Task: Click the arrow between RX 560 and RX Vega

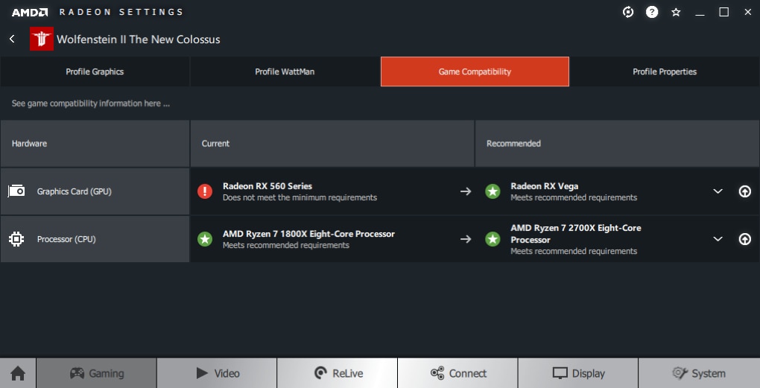Action: pyautogui.click(x=465, y=191)
